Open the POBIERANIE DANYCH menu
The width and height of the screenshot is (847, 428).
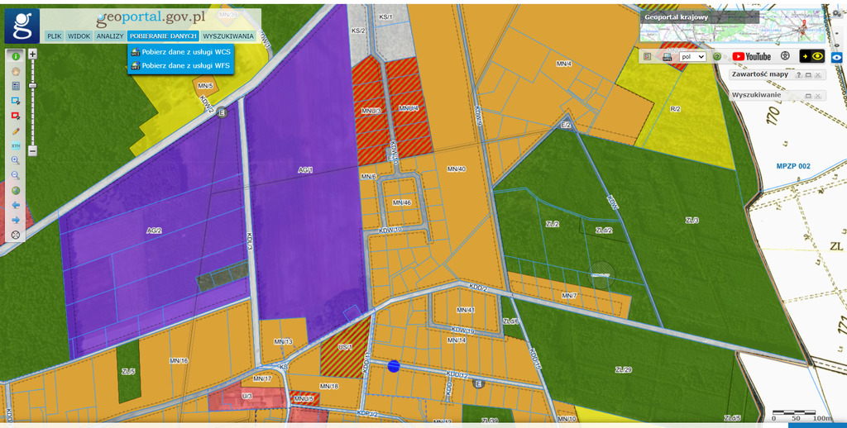click(163, 36)
